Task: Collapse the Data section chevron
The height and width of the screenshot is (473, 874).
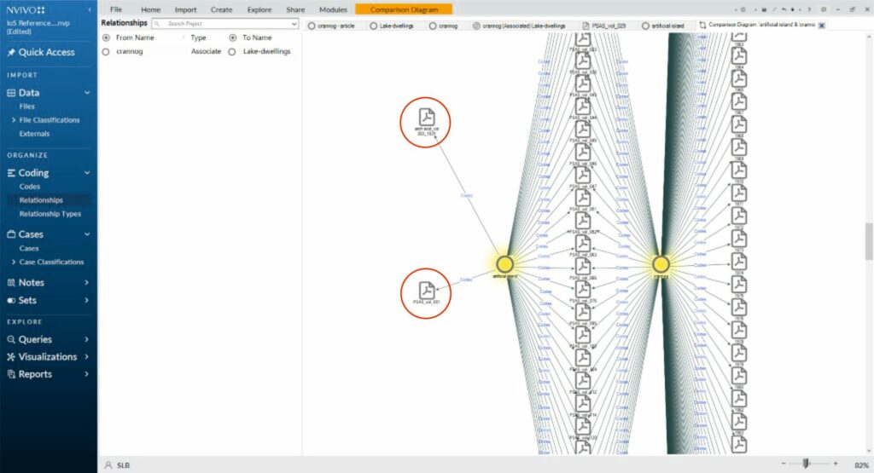Action: pyautogui.click(x=87, y=93)
